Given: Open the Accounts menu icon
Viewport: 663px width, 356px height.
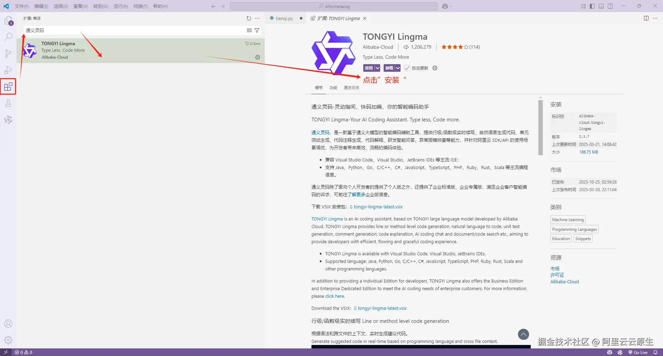Looking at the screenshot, I should 8,324.
